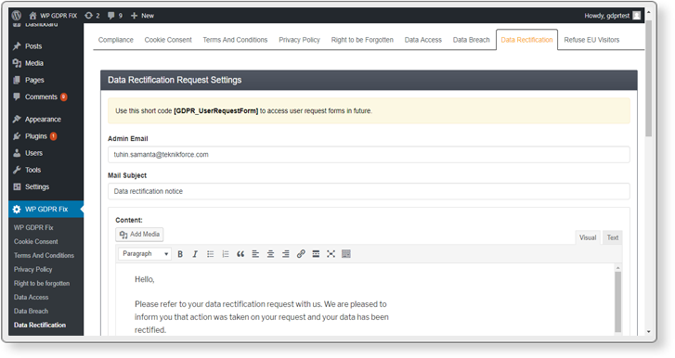Image resolution: width=675 pixels, height=358 pixels.
Task: Click the WordPress logo icon
Action: click(x=17, y=16)
